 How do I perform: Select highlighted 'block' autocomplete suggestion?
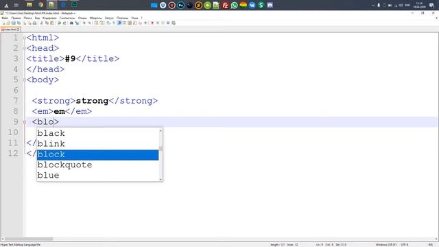(x=97, y=154)
